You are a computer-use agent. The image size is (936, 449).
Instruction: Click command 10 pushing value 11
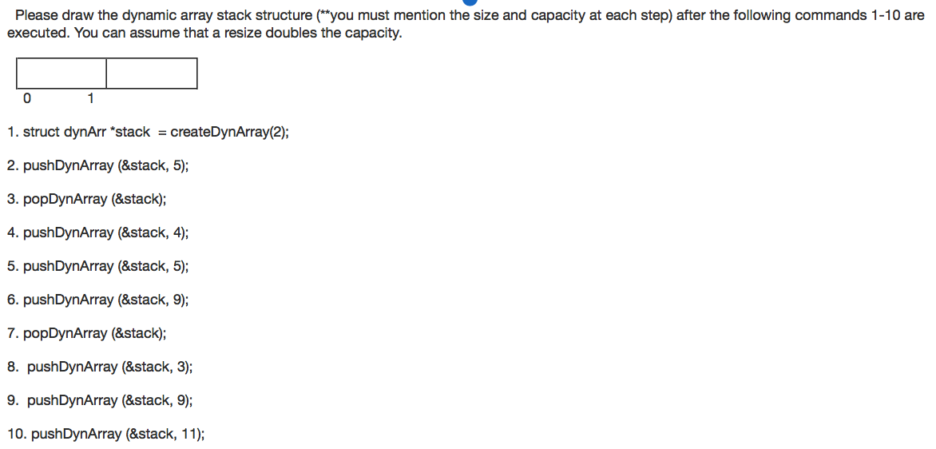[105, 434]
